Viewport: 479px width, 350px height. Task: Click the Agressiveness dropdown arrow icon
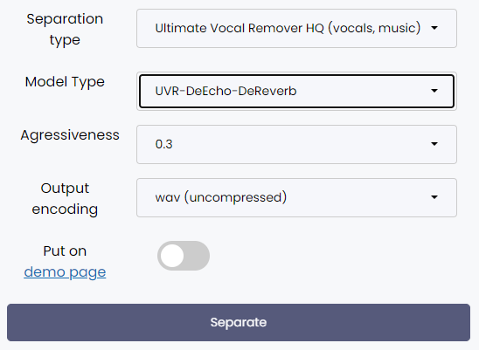pyautogui.click(x=434, y=144)
